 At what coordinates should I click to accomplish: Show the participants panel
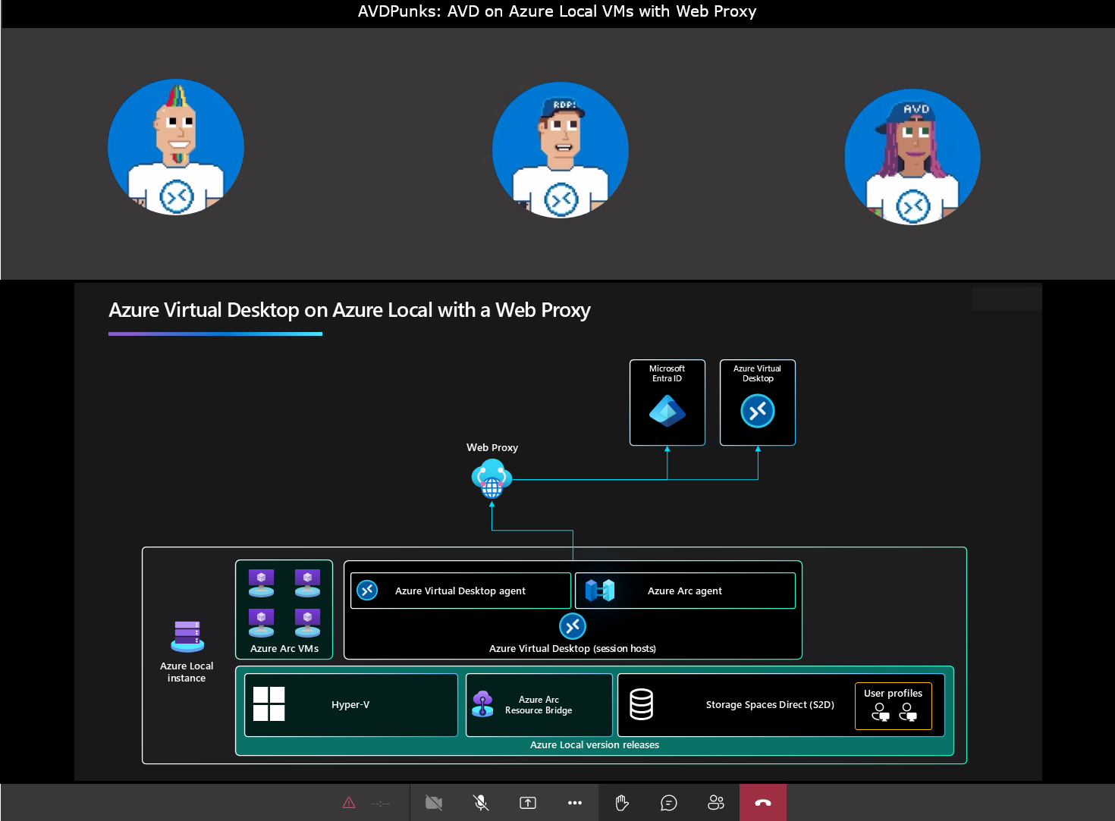[716, 803]
